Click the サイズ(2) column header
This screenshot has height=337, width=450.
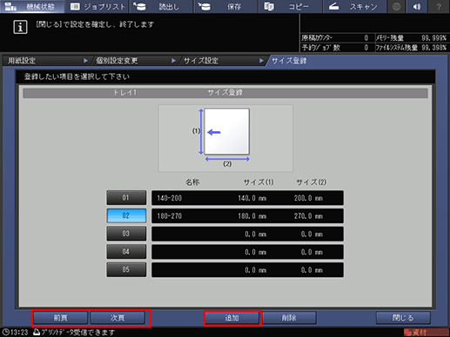[x=311, y=182]
